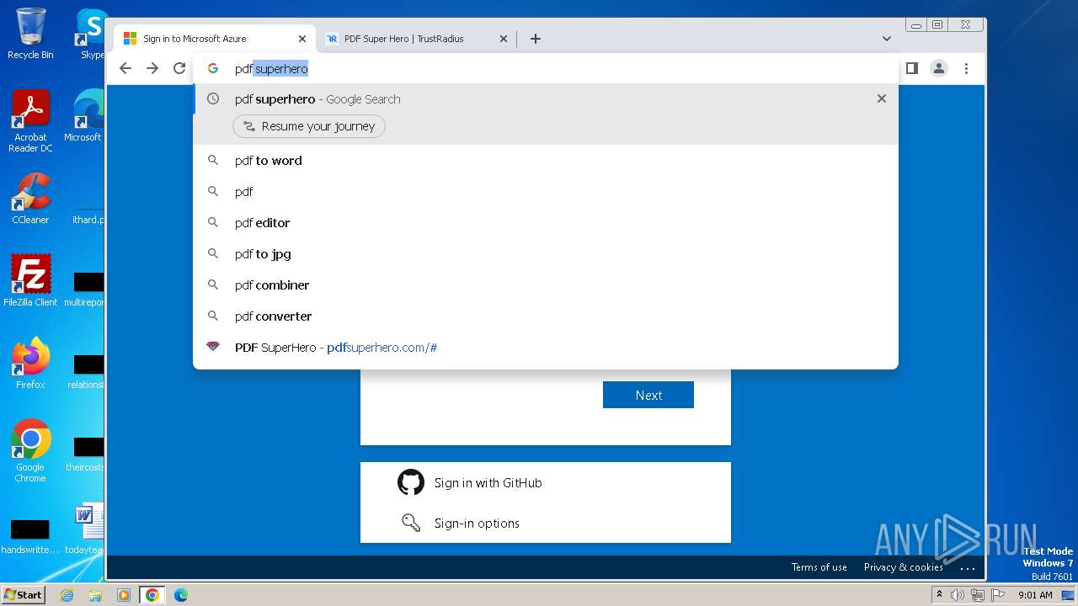Open the CCleaner desktop icon
This screenshot has width=1078, height=606.
[30, 199]
